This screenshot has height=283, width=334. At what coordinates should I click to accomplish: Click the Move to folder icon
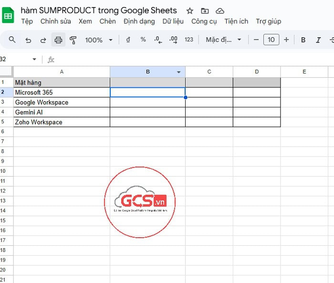pos(205,10)
